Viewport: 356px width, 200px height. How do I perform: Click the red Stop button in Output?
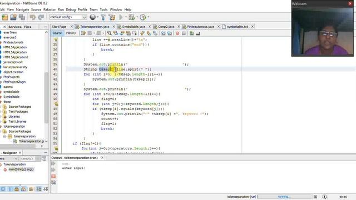pyautogui.click(x=53, y=176)
